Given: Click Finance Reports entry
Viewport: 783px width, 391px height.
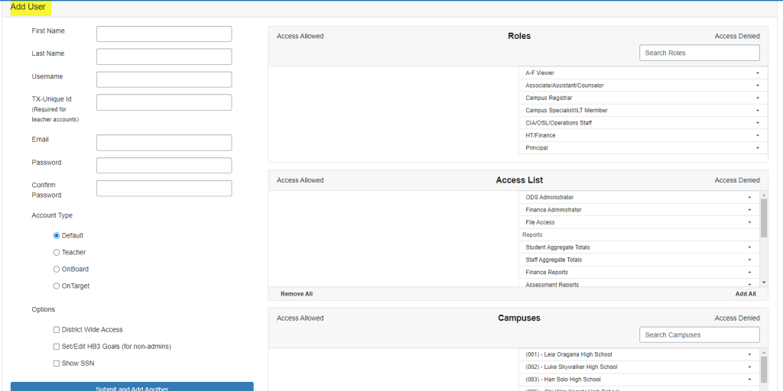Looking at the screenshot, I should point(546,273).
